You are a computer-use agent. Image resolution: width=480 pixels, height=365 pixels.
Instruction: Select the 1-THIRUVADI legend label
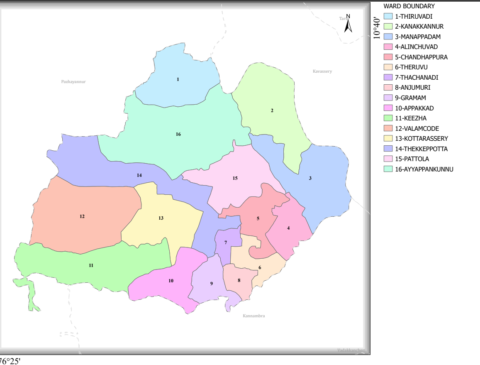click(414, 17)
